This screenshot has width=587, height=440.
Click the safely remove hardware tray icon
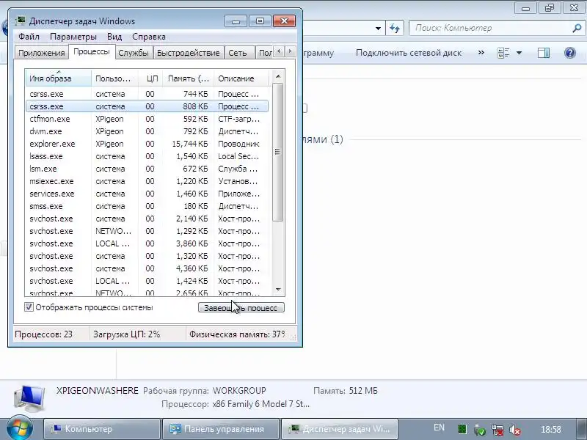coord(479,430)
